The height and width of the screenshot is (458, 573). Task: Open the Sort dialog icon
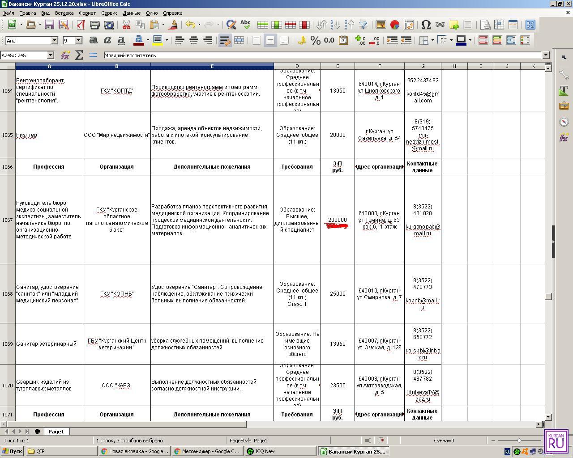[x=322, y=25]
